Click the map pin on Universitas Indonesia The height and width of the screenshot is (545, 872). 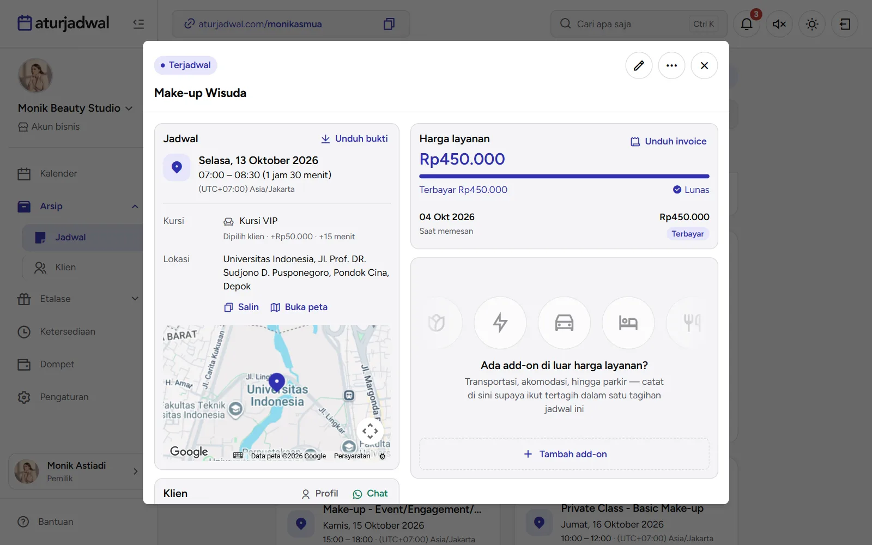click(x=277, y=382)
